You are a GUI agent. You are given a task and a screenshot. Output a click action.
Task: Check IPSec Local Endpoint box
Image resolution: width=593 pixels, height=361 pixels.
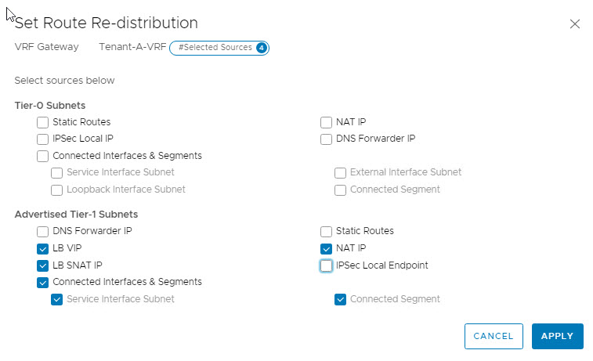pos(326,265)
